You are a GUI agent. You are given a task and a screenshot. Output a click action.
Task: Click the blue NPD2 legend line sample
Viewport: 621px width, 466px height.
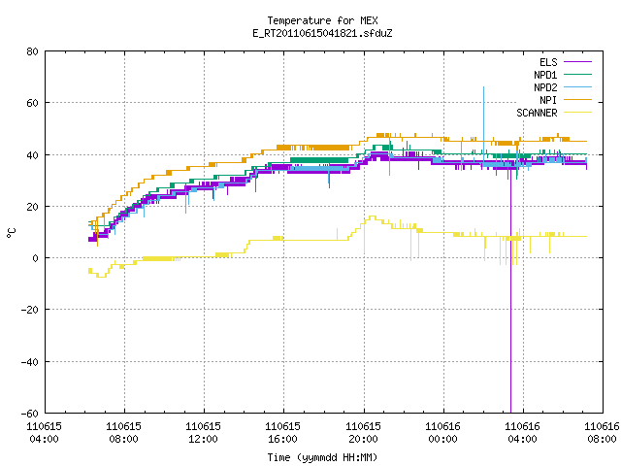(577, 87)
